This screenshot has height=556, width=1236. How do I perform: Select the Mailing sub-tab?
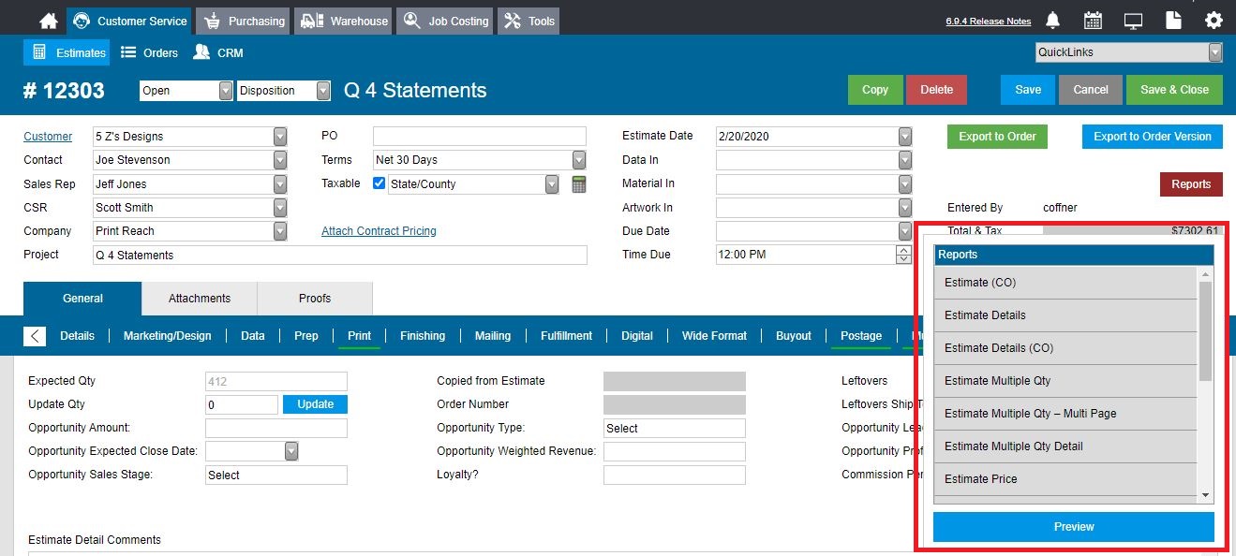point(493,336)
